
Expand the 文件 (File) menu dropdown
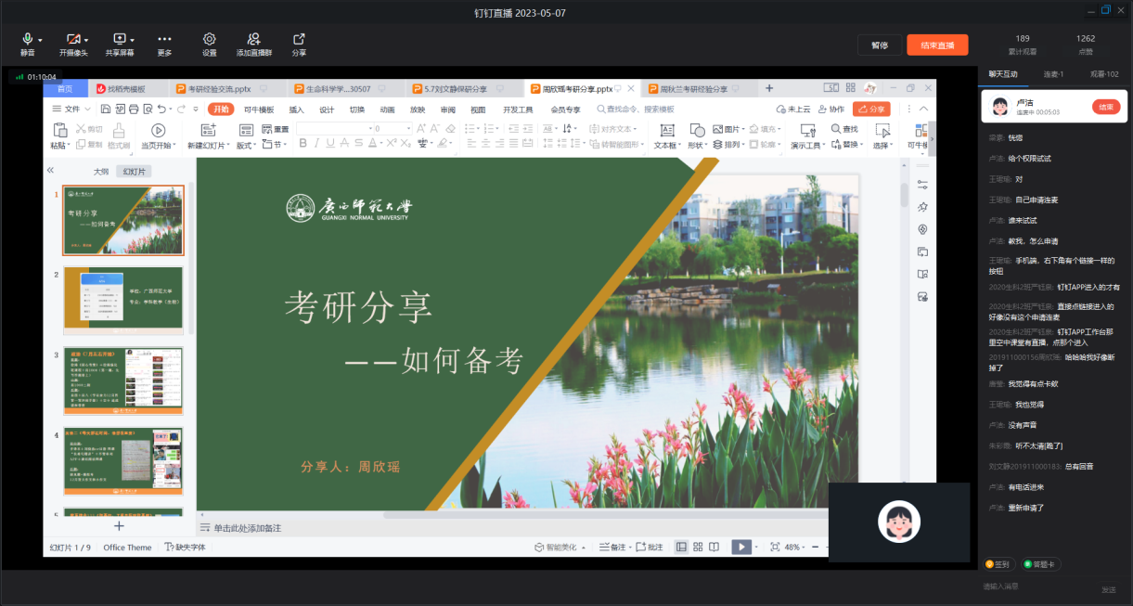(x=87, y=110)
